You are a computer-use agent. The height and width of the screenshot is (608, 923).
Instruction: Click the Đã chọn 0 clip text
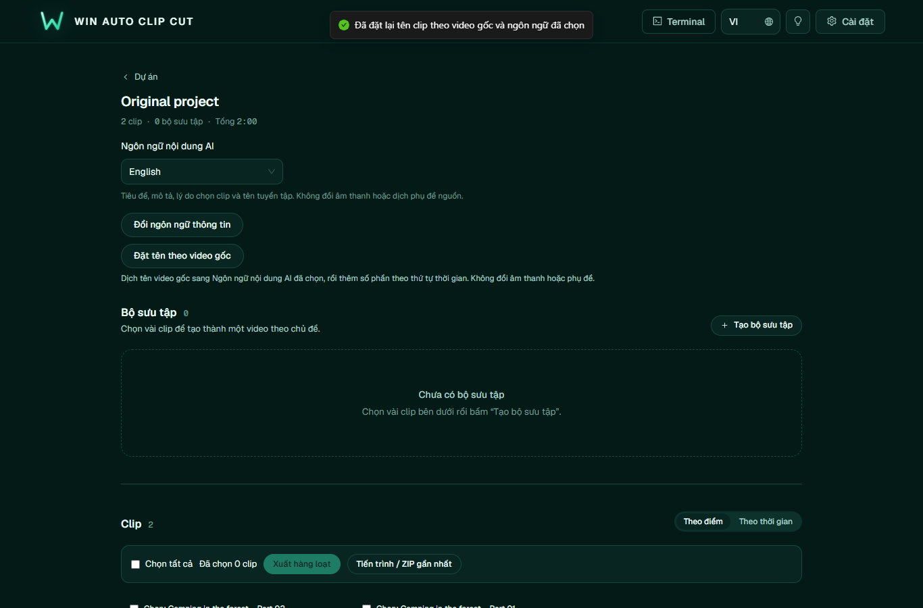228,564
